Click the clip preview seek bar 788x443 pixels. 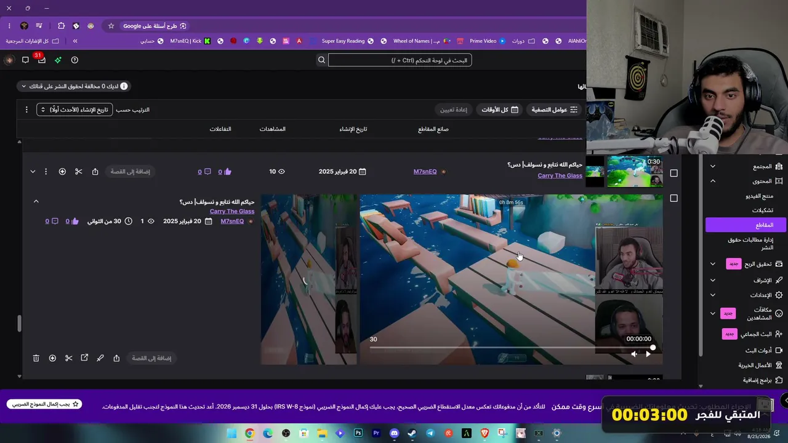click(511, 348)
